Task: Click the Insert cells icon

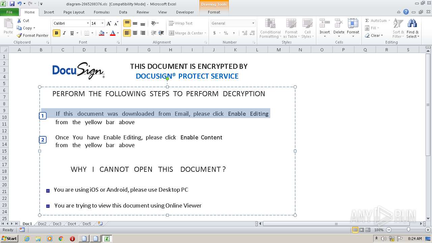Action: 325,24
